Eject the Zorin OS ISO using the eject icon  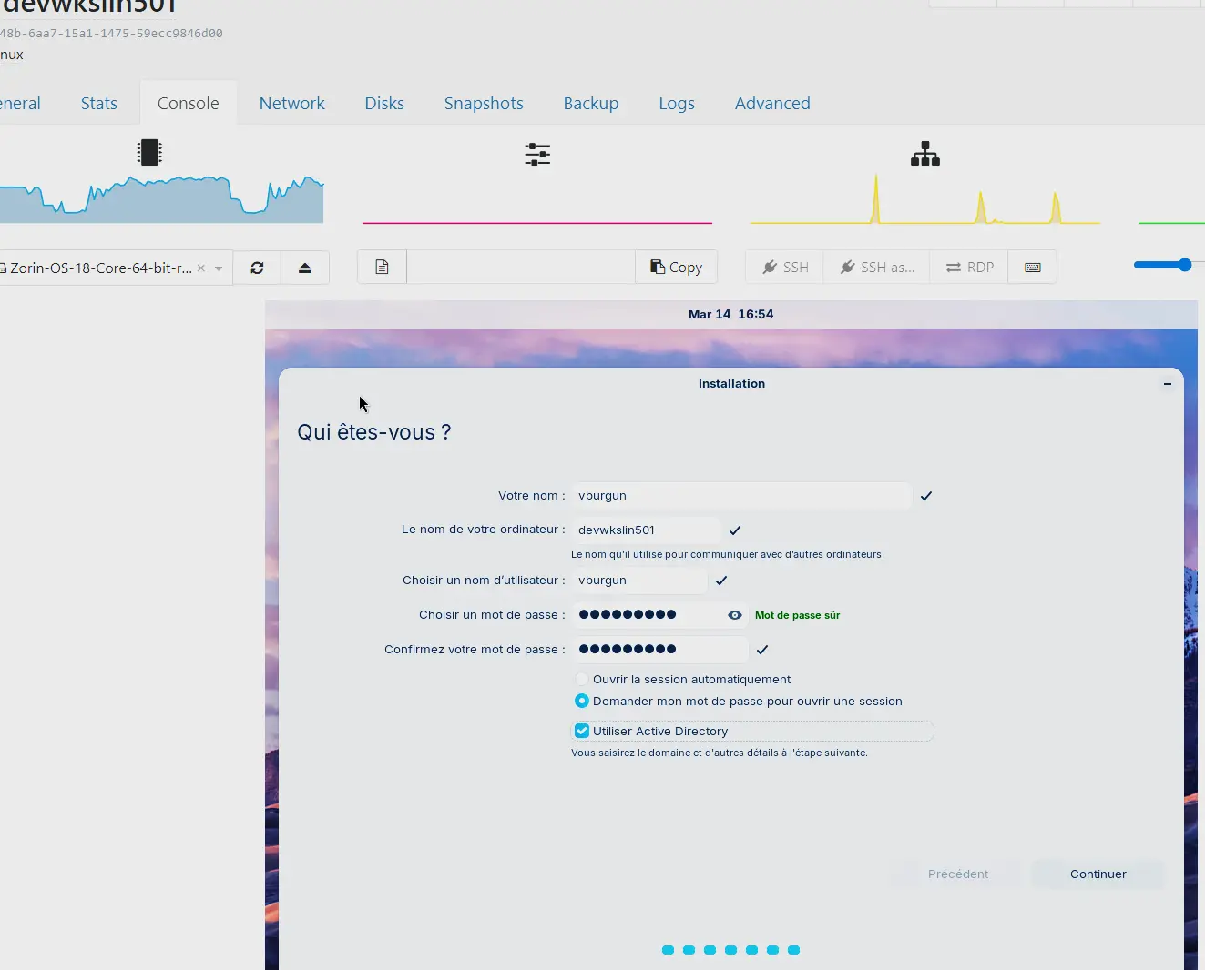tap(305, 267)
